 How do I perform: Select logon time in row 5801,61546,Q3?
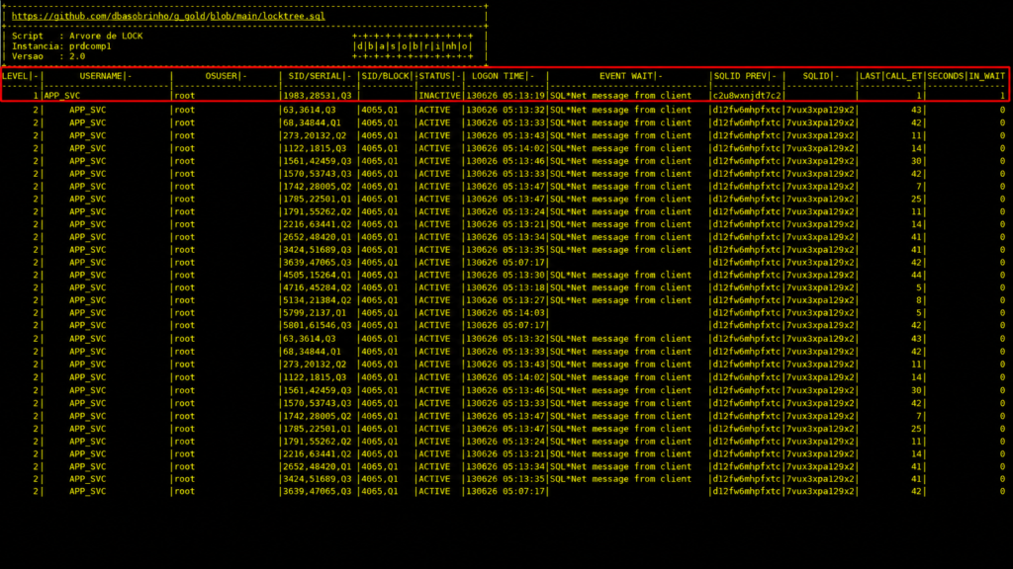click(x=506, y=325)
